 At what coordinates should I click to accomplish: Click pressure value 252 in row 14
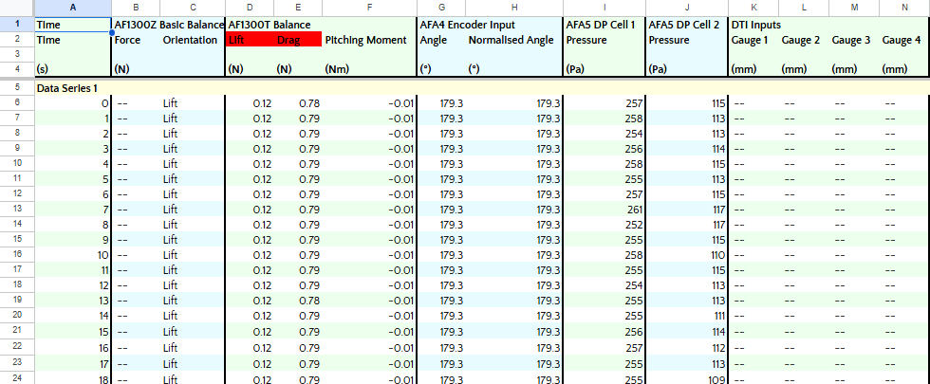pyautogui.click(x=604, y=225)
